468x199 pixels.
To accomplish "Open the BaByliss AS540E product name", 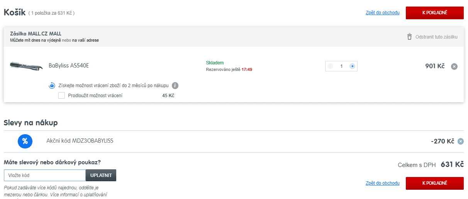I will 69,66.
